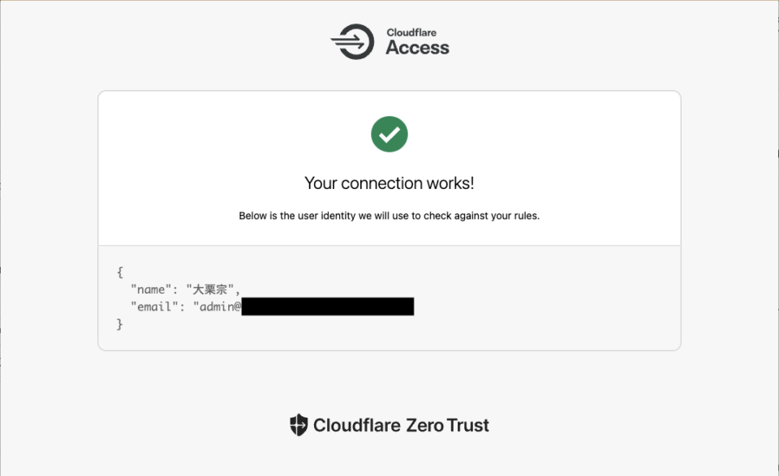Click the gray JSON identity code panel
779x476 pixels.
pyautogui.click(x=389, y=298)
